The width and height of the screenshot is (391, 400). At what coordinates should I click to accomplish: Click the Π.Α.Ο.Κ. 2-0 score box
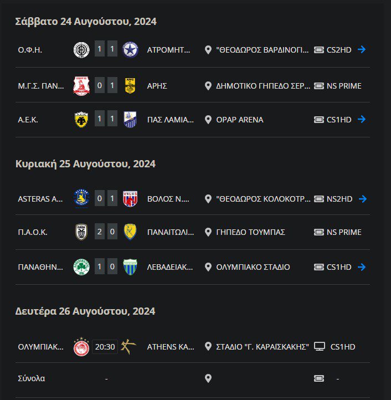click(106, 232)
